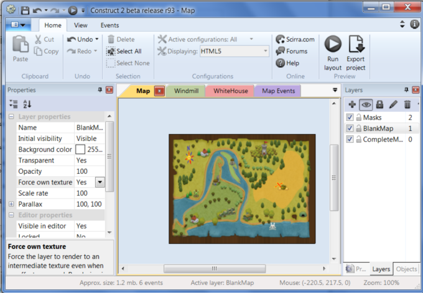Toggle the BlankMap layer padlock

(358, 128)
